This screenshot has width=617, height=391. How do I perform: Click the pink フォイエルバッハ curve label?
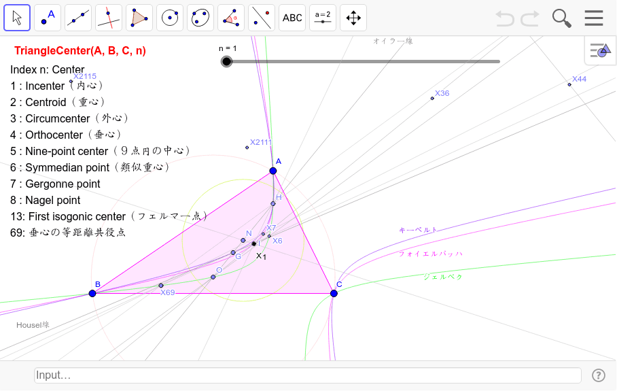point(431,254)
